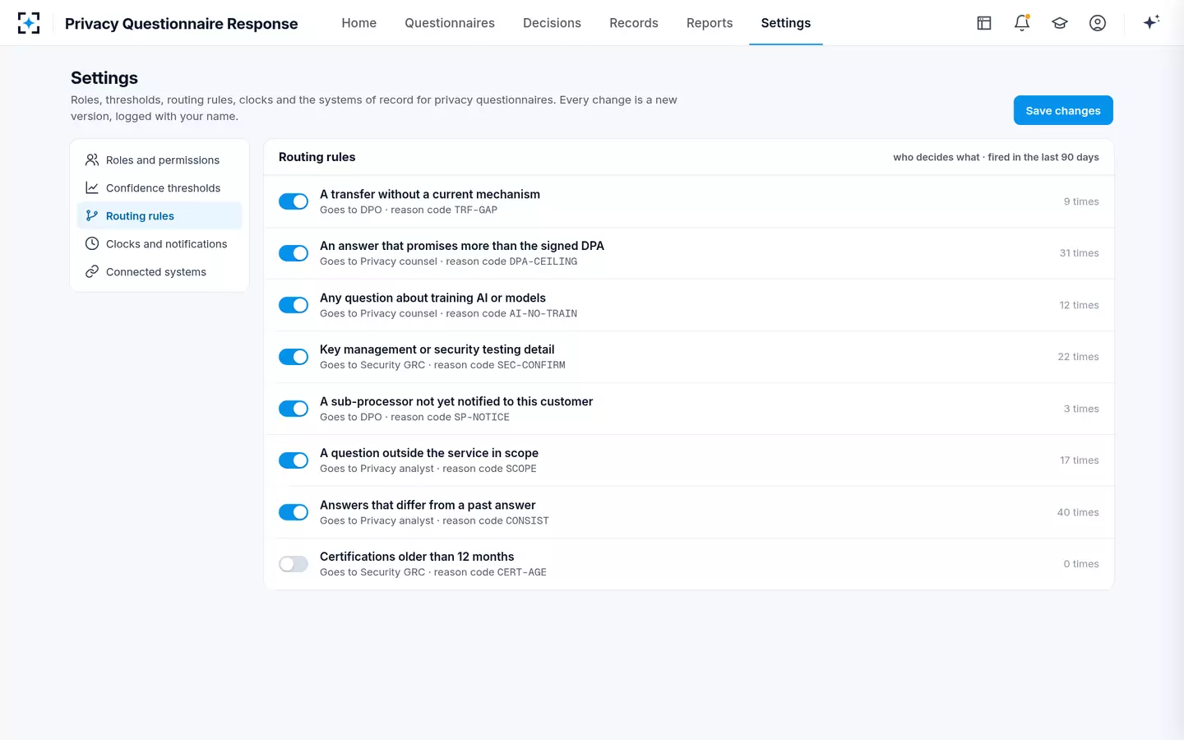
Task: Click the app logo icon
Action: [29, 23]
